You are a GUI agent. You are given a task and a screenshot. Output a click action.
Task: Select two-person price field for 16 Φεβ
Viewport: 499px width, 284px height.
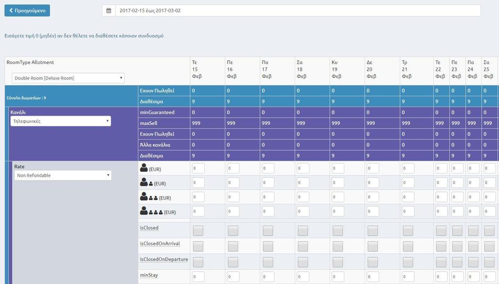point(233,183)
